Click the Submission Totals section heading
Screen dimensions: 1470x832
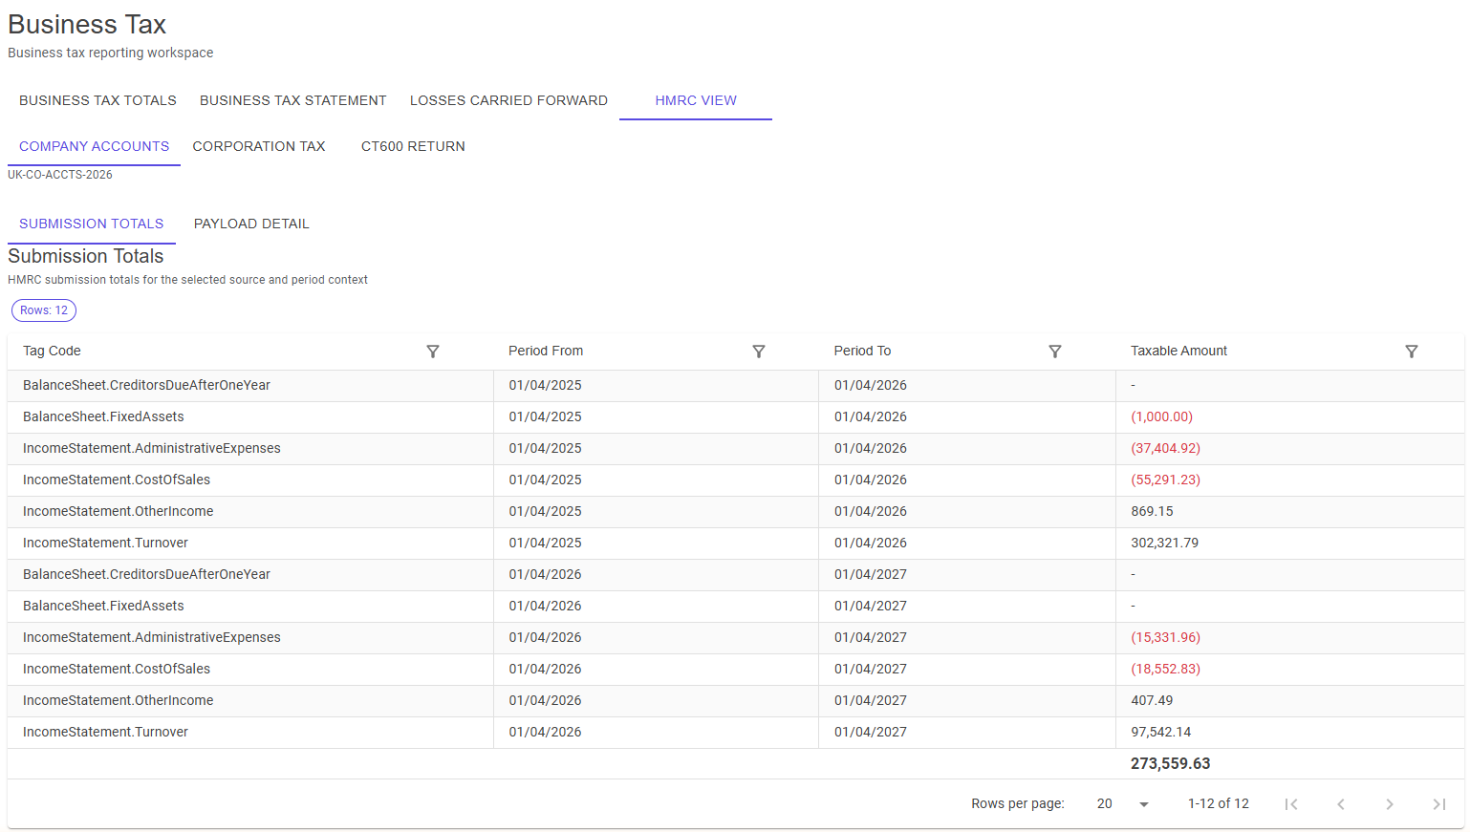[x=86, y=256]
